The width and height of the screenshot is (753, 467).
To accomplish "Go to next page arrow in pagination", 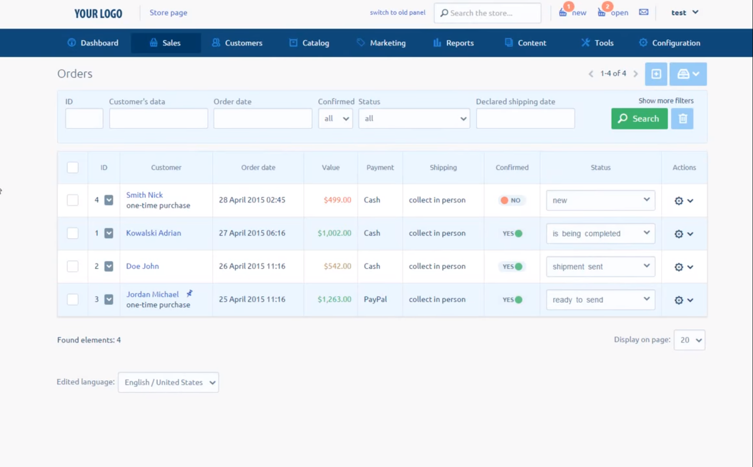I will point(636,74).
